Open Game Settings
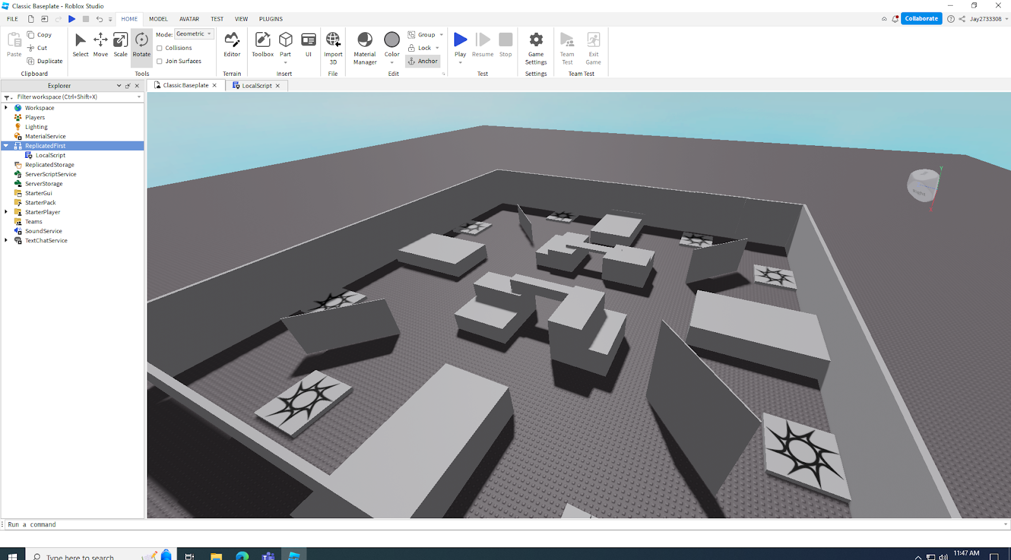Screen dimensions: 1011x560 (536, 48)
